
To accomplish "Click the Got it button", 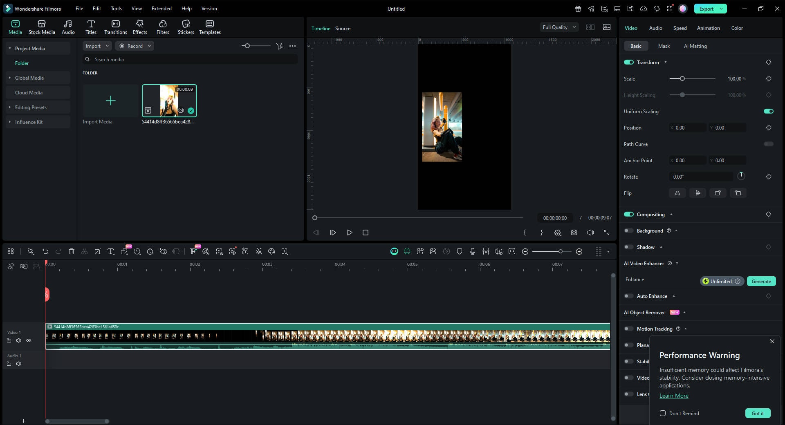I will [x=758, y=413].
